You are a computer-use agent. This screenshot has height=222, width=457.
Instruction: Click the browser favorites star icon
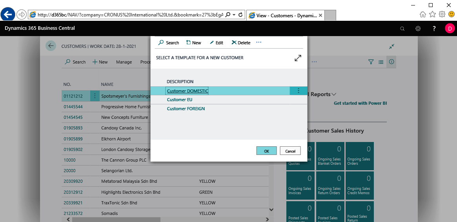point(433,14)
